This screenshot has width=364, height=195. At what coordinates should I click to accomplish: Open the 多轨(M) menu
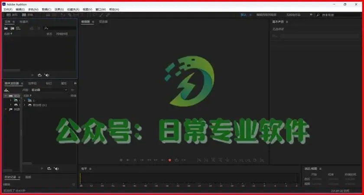(33, 10)
